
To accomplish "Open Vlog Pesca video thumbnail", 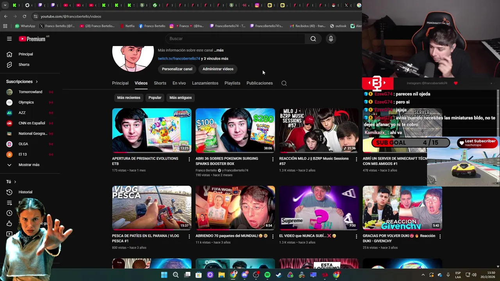I will point(152,208).
